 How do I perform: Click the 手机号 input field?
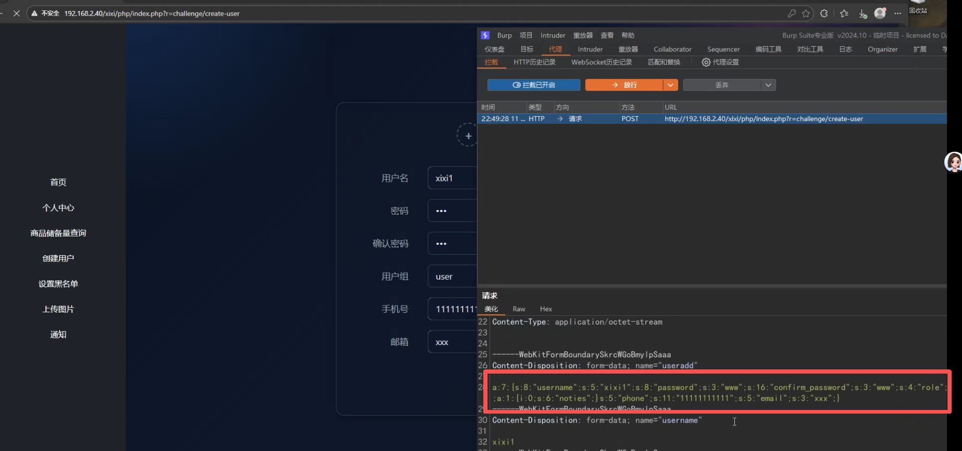(452, 309)
